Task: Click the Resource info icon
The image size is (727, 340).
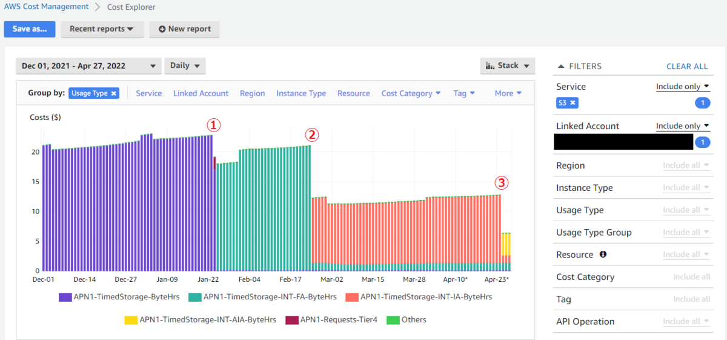Action: [603, 255]
